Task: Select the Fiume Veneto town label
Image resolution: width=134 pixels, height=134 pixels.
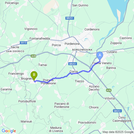Action: (102, 63)
